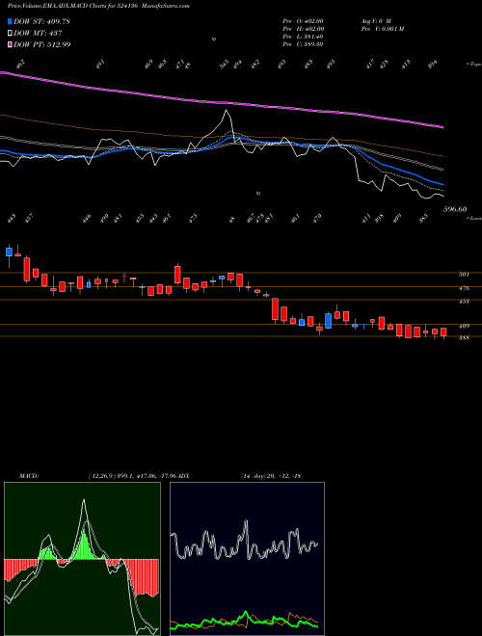Image resolution: width=482 pixels, height=636 pixels.
Task: Click the blue DOW ST legend swatch
Action: (10, 22)
